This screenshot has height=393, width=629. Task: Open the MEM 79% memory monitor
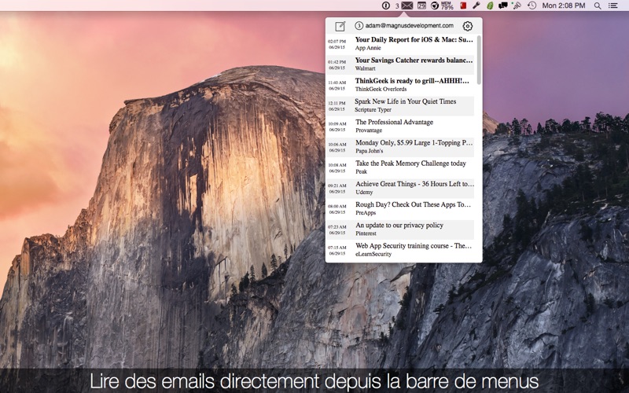pos(447,6)
